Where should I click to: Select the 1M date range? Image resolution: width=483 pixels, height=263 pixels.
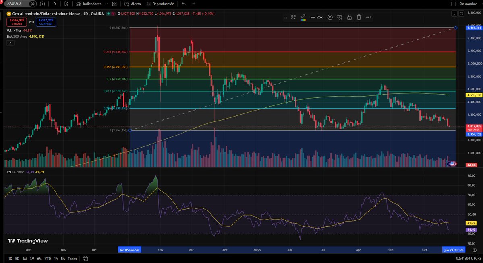25,259
